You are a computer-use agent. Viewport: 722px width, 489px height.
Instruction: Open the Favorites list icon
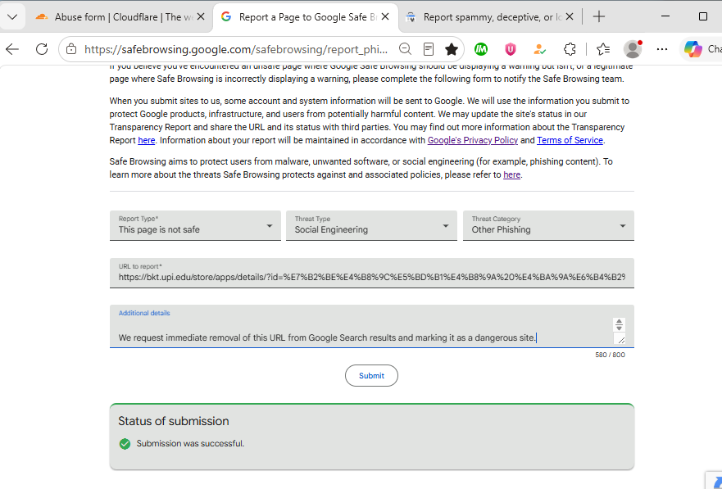pos(602,49)
